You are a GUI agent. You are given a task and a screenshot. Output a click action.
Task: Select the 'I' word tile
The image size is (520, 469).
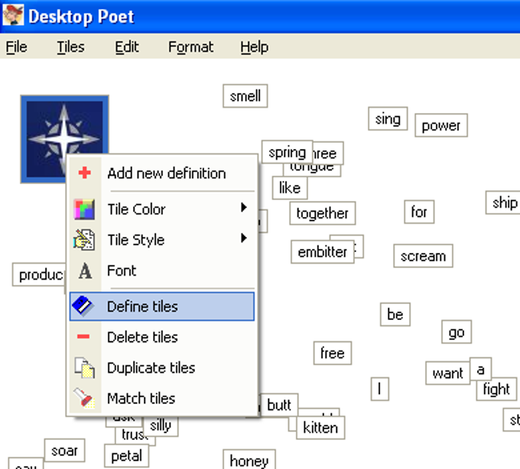point(380,389)
